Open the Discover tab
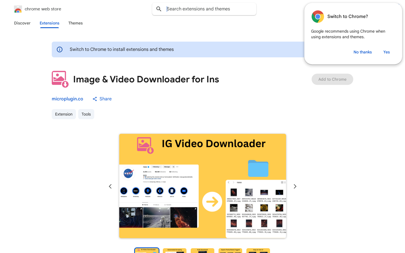This screenshot has width=405, height=253. click(x=22, y=23)
